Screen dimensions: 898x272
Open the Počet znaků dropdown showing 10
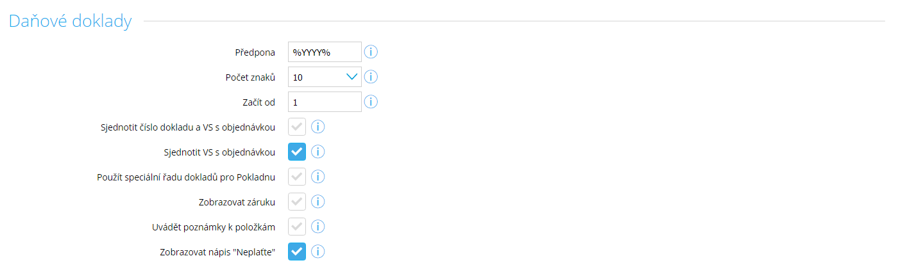[x=325, y=77]
